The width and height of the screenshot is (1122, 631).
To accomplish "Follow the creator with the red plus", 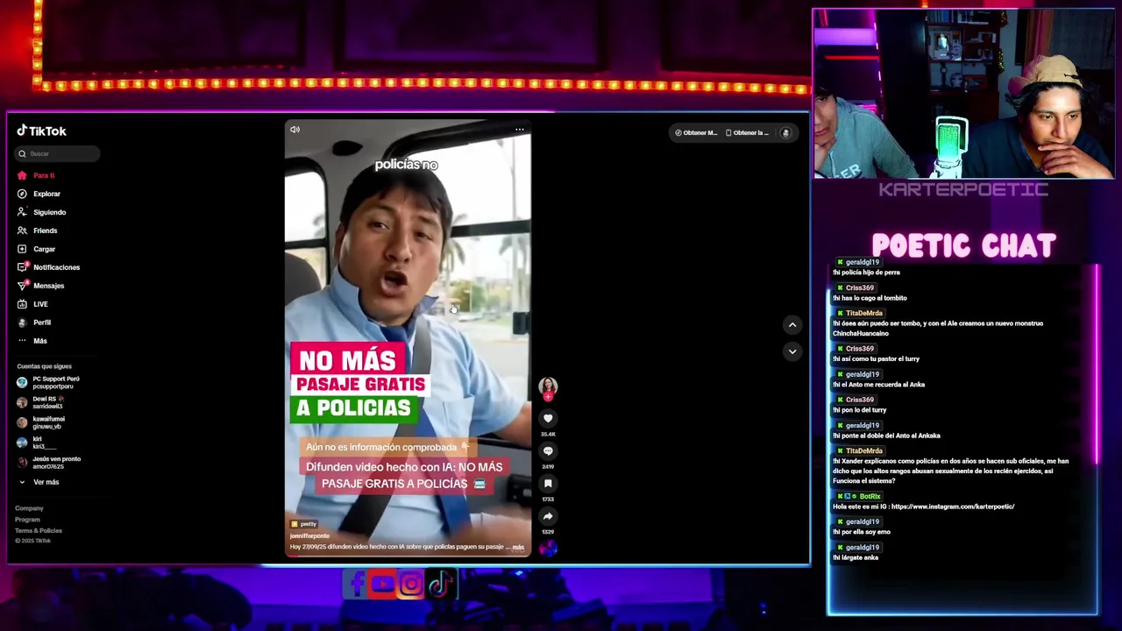I will point(548,397).
